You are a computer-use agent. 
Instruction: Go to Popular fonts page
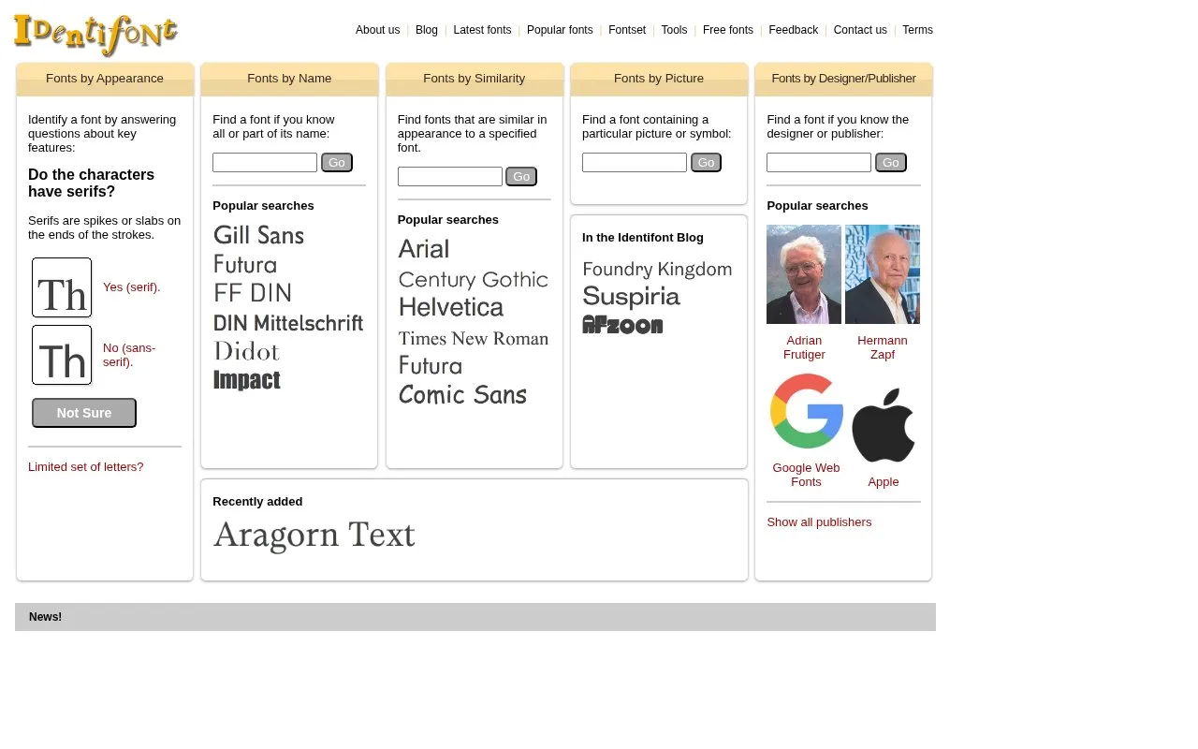(x=560, y=30)
